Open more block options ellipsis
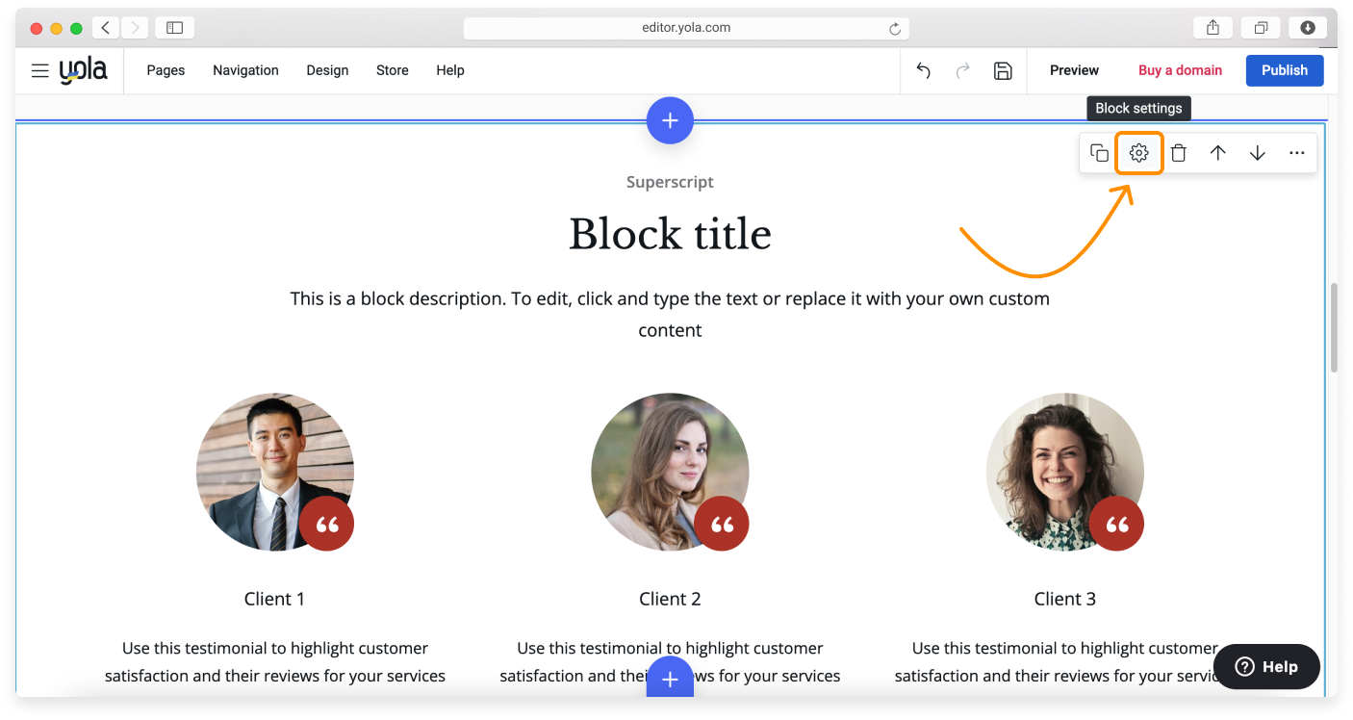The height and width of the screenshot is (720, 1353). (1297, 153)
